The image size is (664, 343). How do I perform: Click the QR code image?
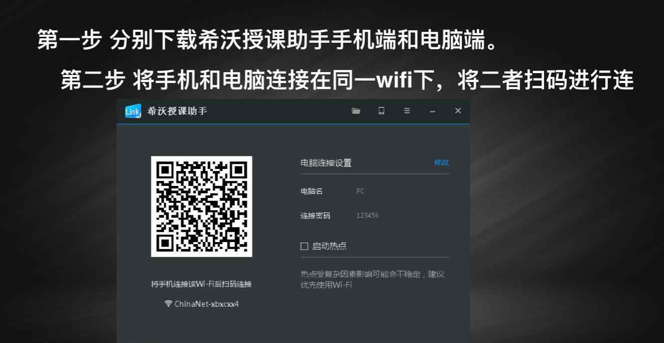tap(202, 206)
